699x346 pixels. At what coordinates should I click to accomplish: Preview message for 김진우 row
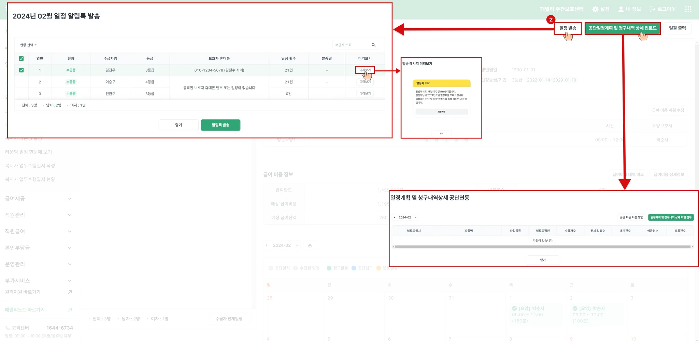point(365,70)
